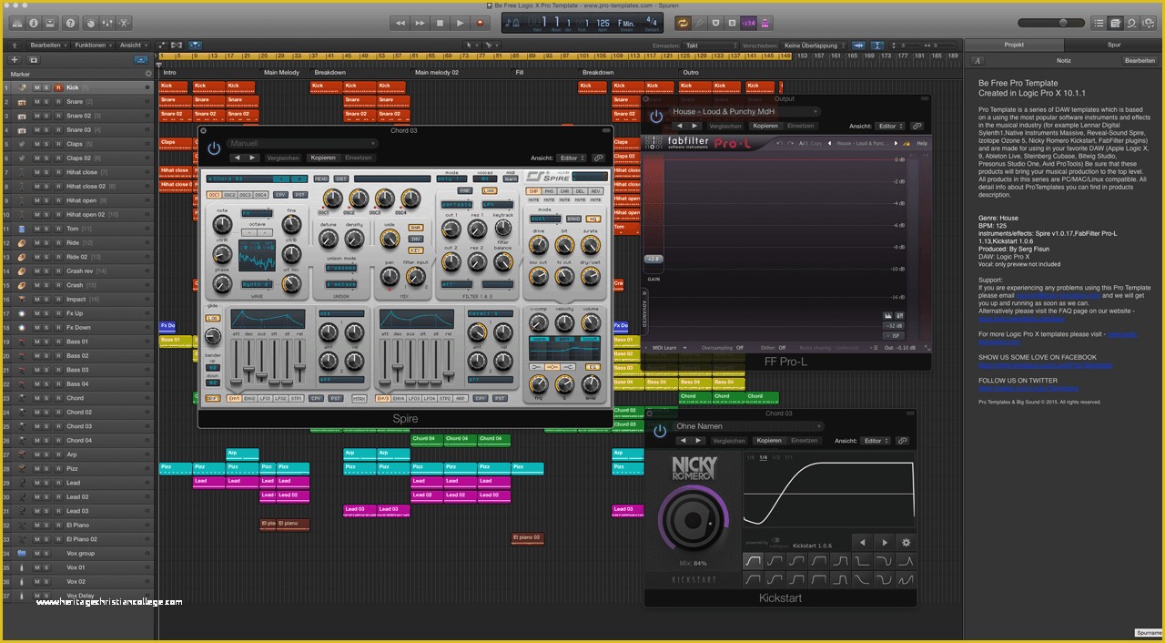Screen dimensions: 1165x643
Task: Switch to the Projekt tab
Action: point(1014,44)
